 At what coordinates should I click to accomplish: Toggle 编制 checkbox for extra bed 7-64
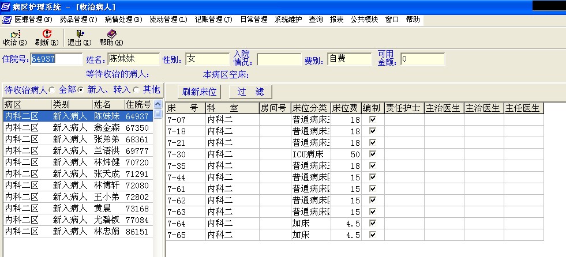pos(373,224)
